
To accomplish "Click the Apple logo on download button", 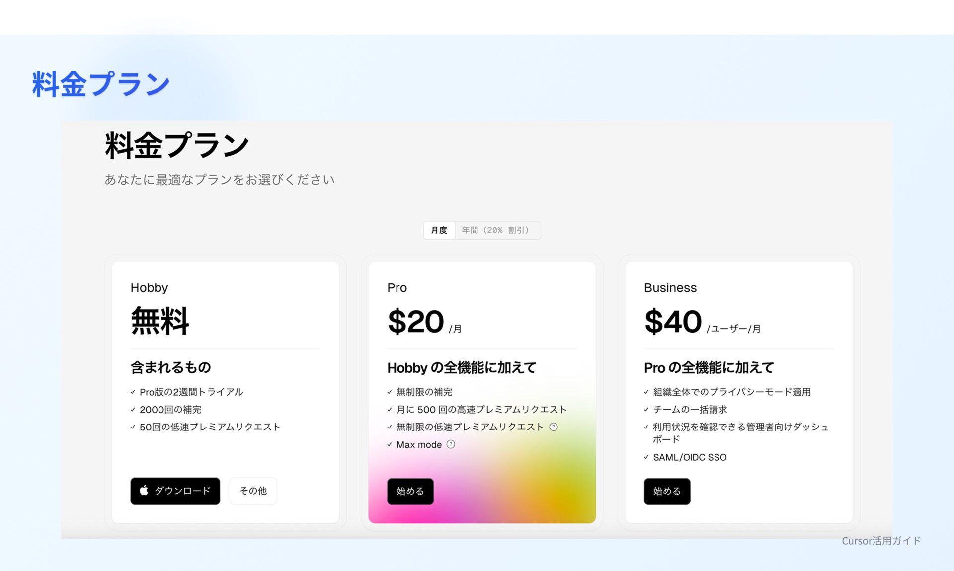I will point(144,490).
